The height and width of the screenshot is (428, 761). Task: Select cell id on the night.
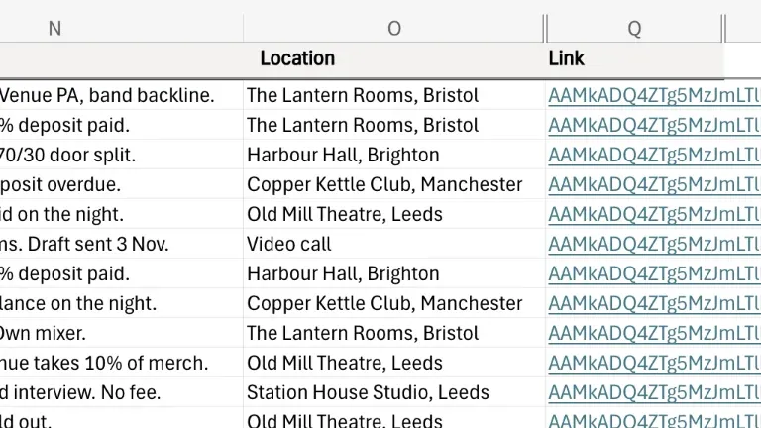[121, 214]
